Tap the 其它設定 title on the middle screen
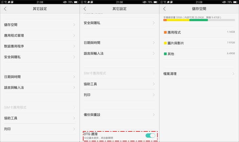The image size is (239, 142). [119, 9]
